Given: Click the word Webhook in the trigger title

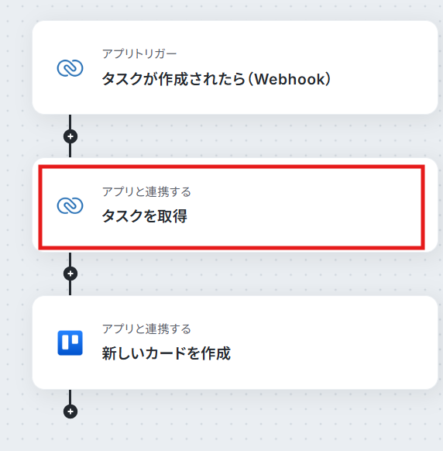Looking at the screenshot, I should click(x=290, y=79).
